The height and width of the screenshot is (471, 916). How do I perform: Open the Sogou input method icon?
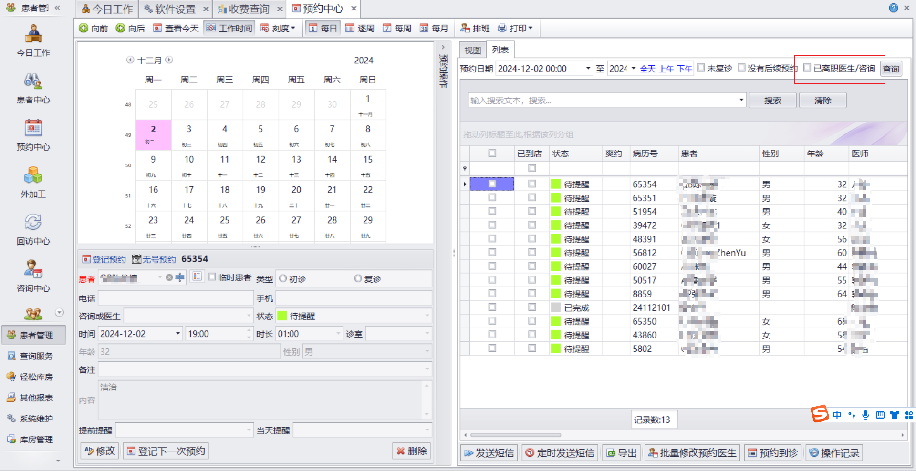pyautogui.click(x=820, y=414)
